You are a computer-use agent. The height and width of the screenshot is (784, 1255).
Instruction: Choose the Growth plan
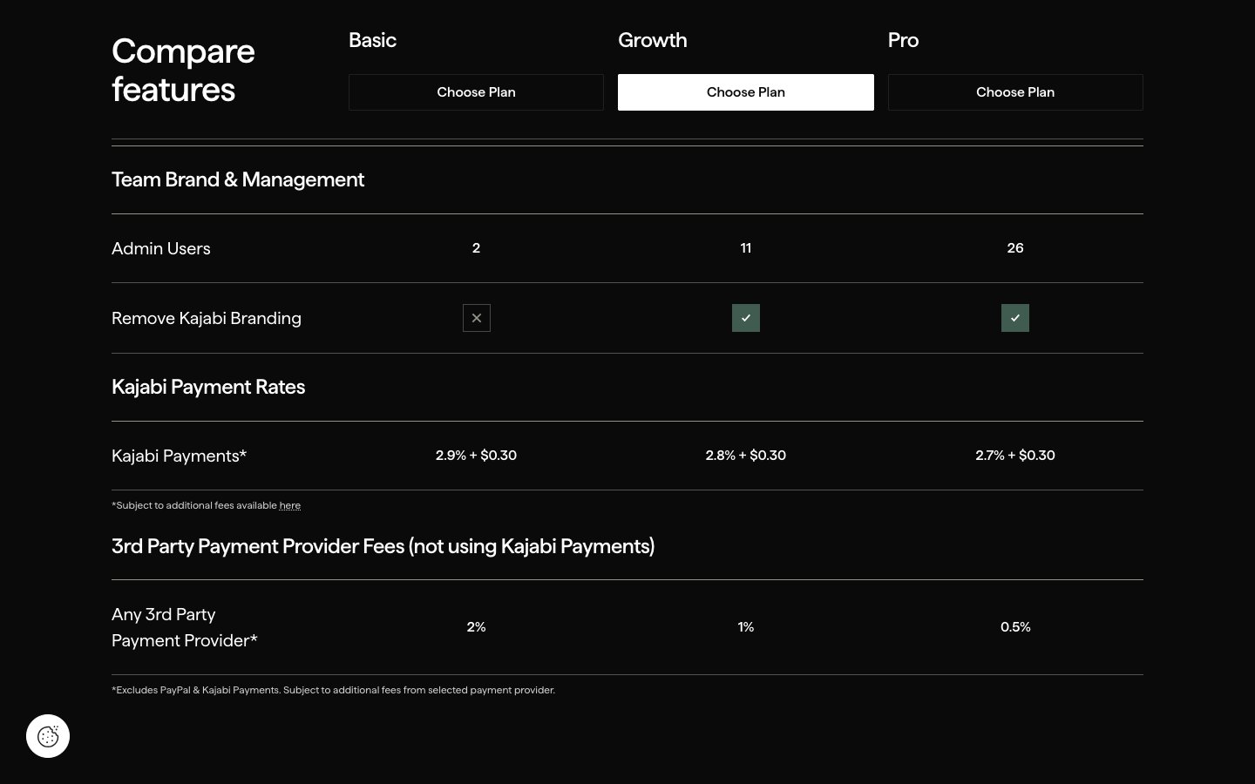(x=745, y=92)
